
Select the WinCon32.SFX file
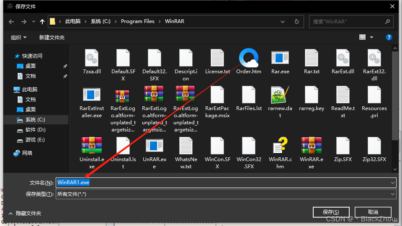pyautogui.click(x=249, y=153)
